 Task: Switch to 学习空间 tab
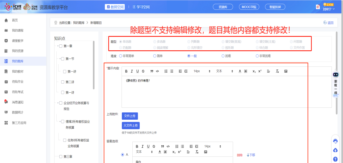tap(141, 7)
